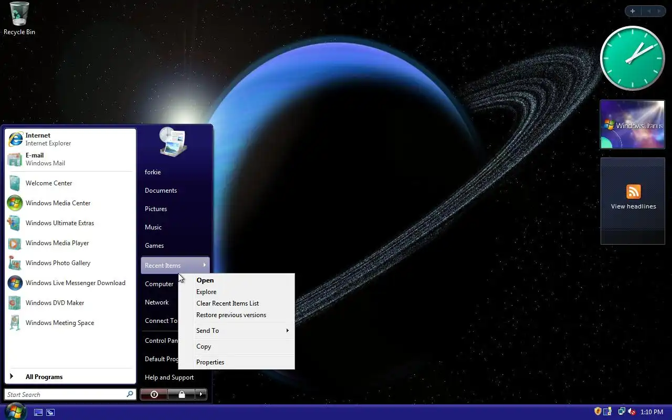Open the Recycle Bin desktop icon

point(19,18)
